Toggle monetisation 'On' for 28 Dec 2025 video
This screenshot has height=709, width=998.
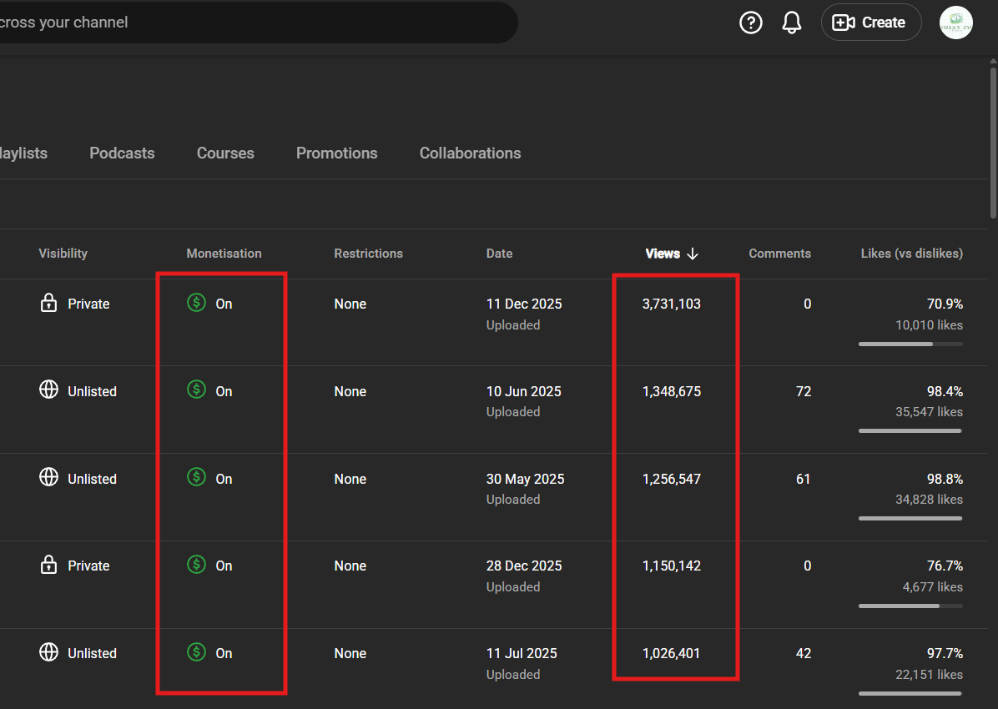coord(224,566)
